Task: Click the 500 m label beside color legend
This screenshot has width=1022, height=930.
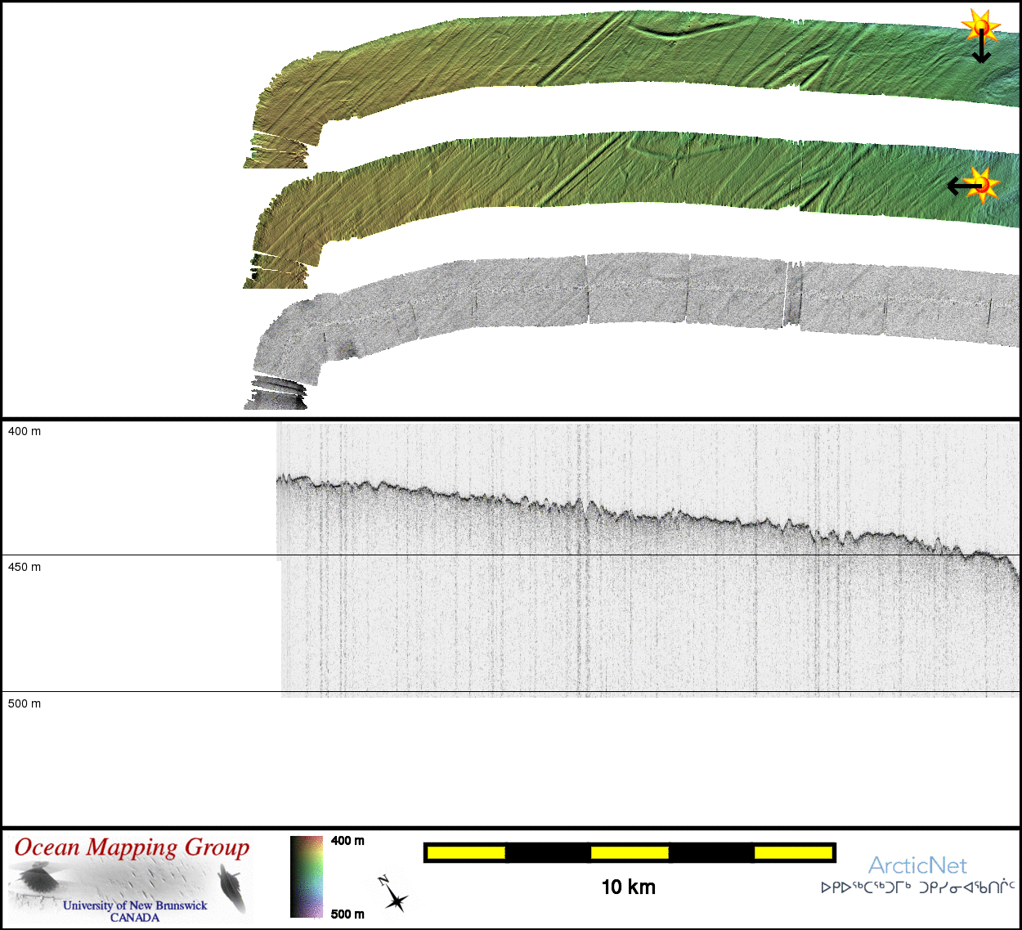Action: point(347,914)
